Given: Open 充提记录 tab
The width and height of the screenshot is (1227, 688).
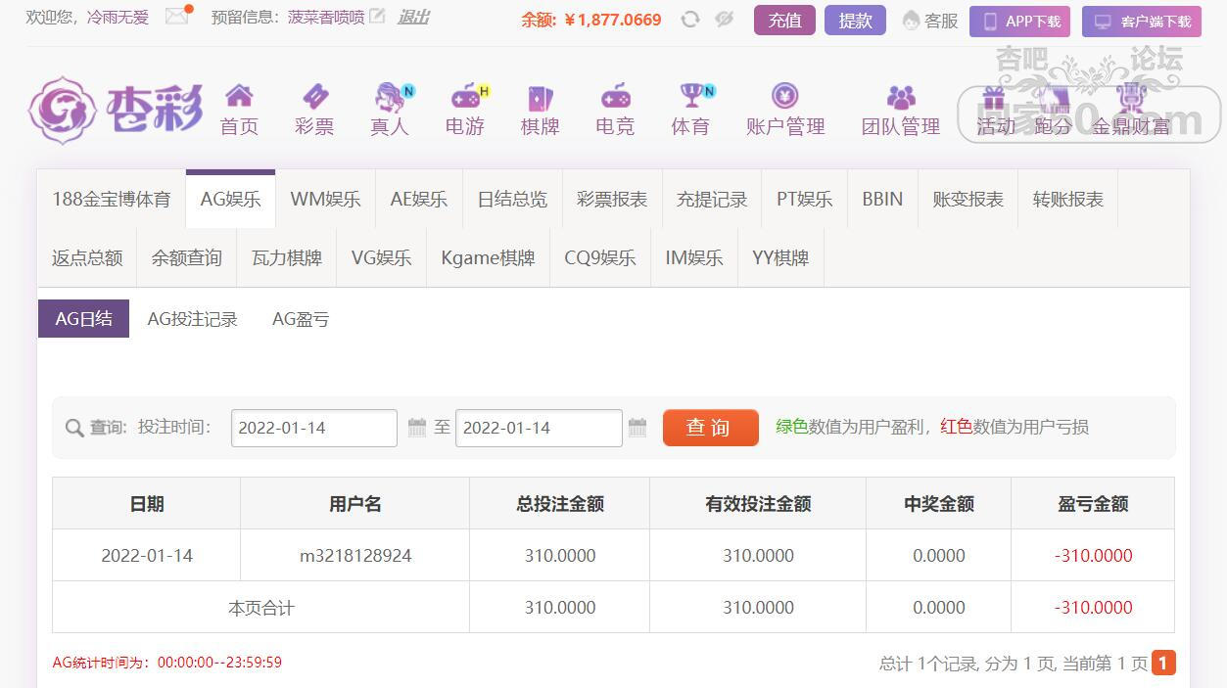Looking at the screenshot, I should tap(712, 200).
